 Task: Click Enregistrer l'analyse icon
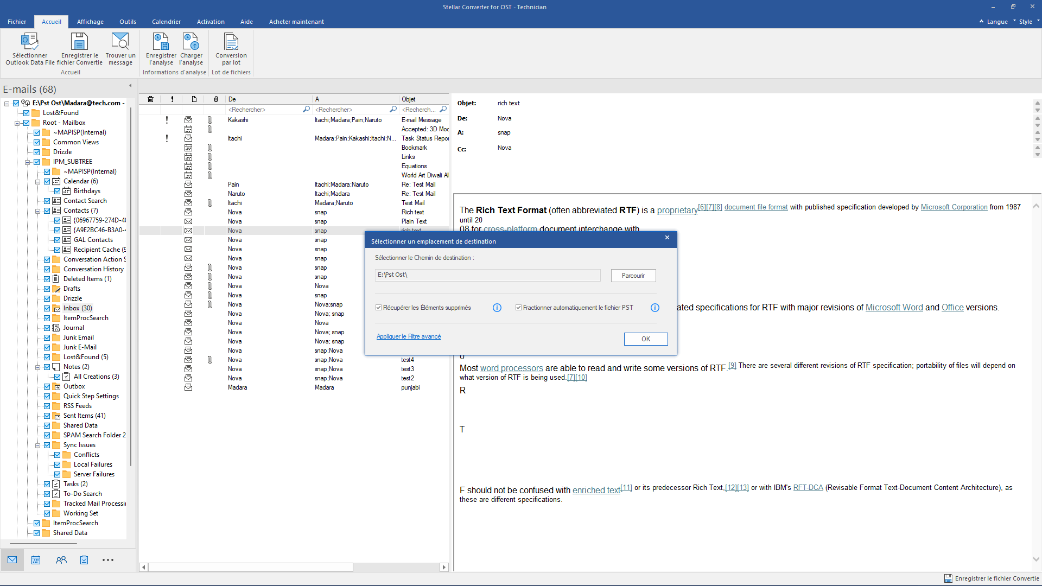[x=161, y=42]
